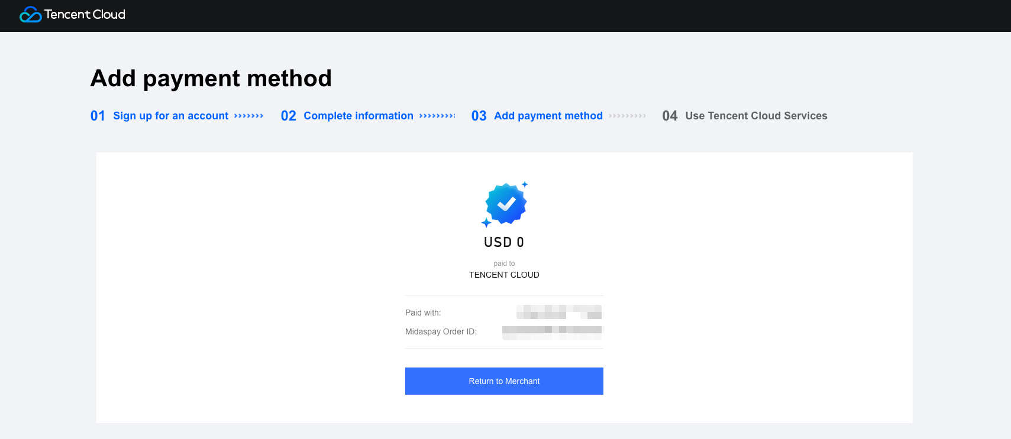Click the blurred Midaspay Order ID value
The image size is (1011, 439).
point(551,332)
